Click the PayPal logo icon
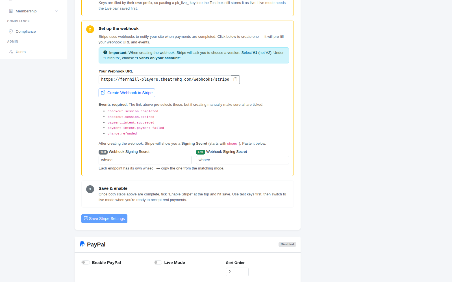Viewport: 452px width, 282px height. click(82, 244)
